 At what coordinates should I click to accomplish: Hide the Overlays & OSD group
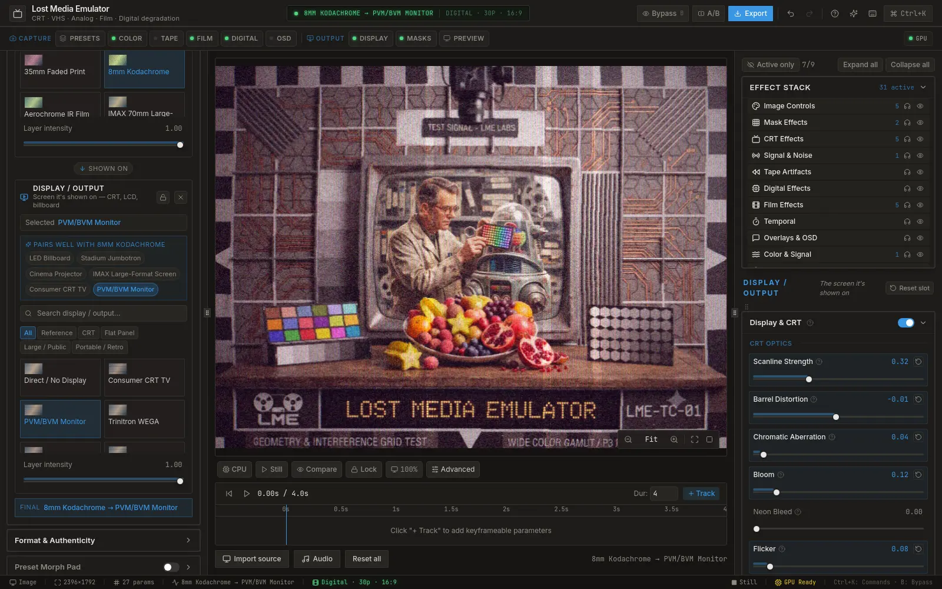[920, 238]
